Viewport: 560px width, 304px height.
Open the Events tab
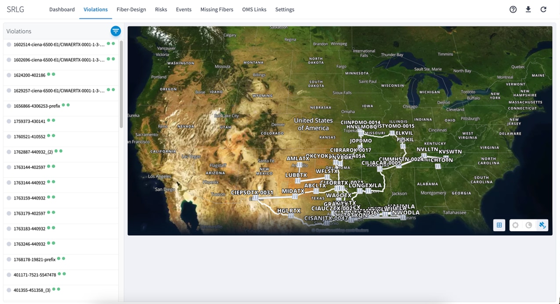(x=184, y=9)
